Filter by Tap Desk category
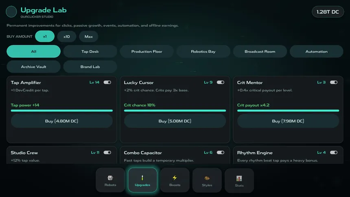This screenshot has height=197, width=350. point(90,51)
